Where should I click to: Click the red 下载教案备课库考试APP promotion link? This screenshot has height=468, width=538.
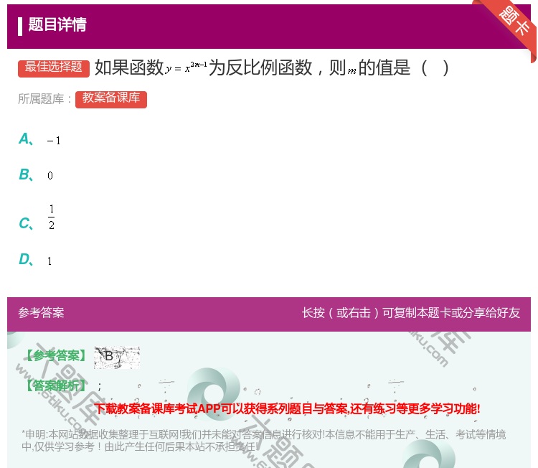(287, 408)
